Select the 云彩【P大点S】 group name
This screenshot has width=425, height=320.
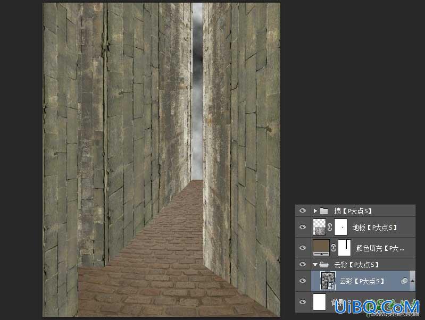coord(356,265)
